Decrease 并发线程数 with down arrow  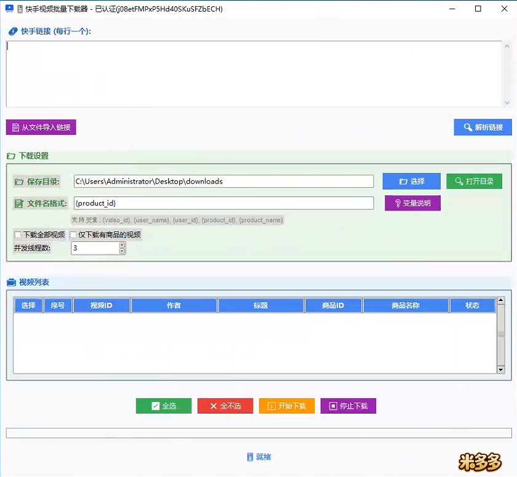pyautogui.click(x=122, y=251)
